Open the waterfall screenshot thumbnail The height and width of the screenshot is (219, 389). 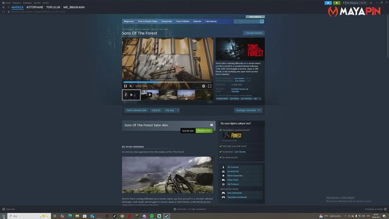[x=168, y=95]
